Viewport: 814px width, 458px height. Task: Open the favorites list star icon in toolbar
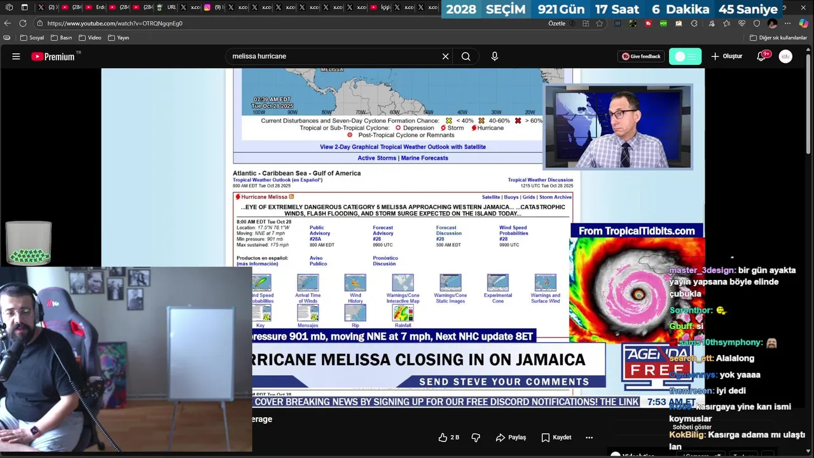726,23
